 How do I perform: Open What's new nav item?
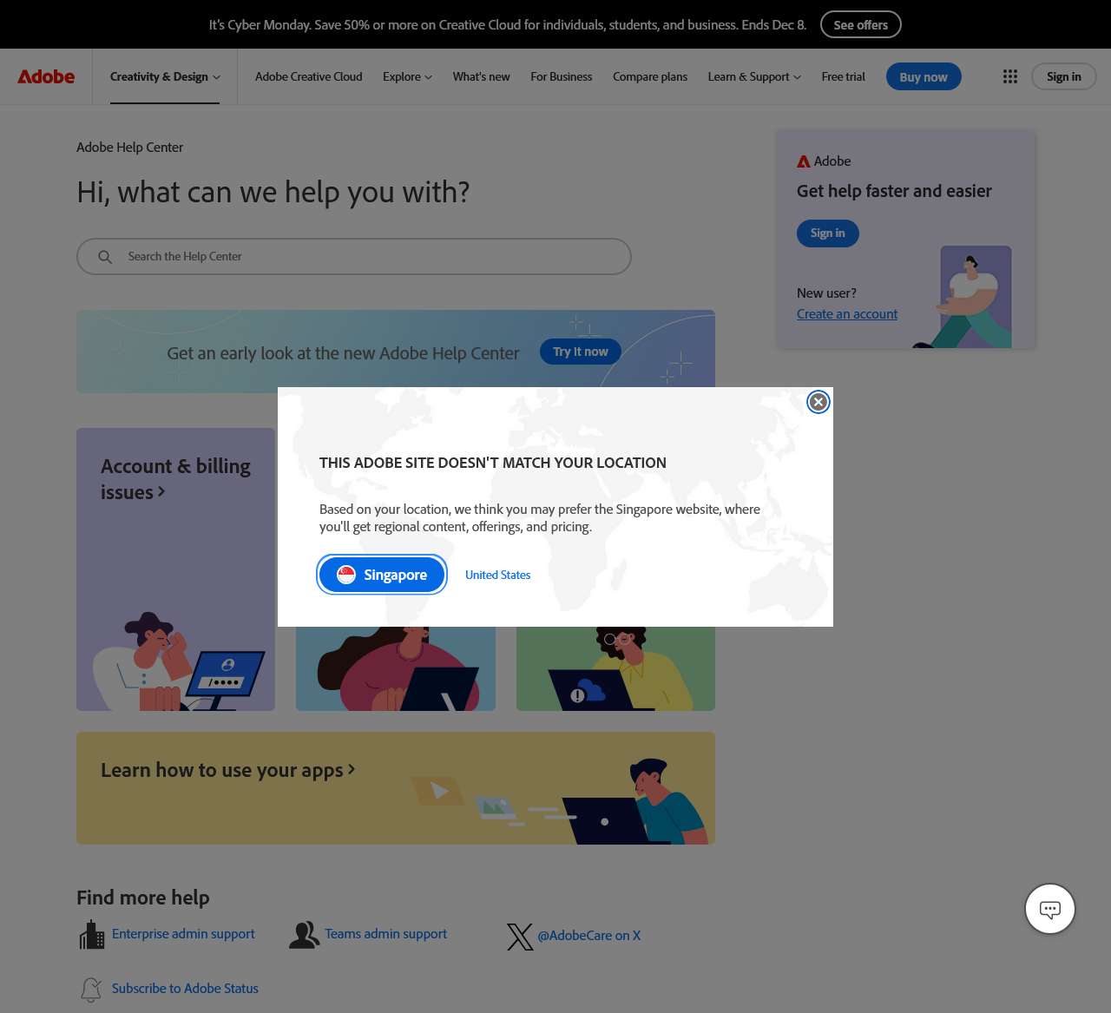click(x=482, y=76)
